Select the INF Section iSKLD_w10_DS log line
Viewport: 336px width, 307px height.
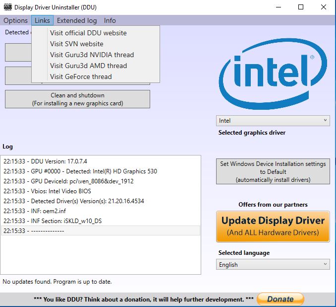[x=101, y=221]
